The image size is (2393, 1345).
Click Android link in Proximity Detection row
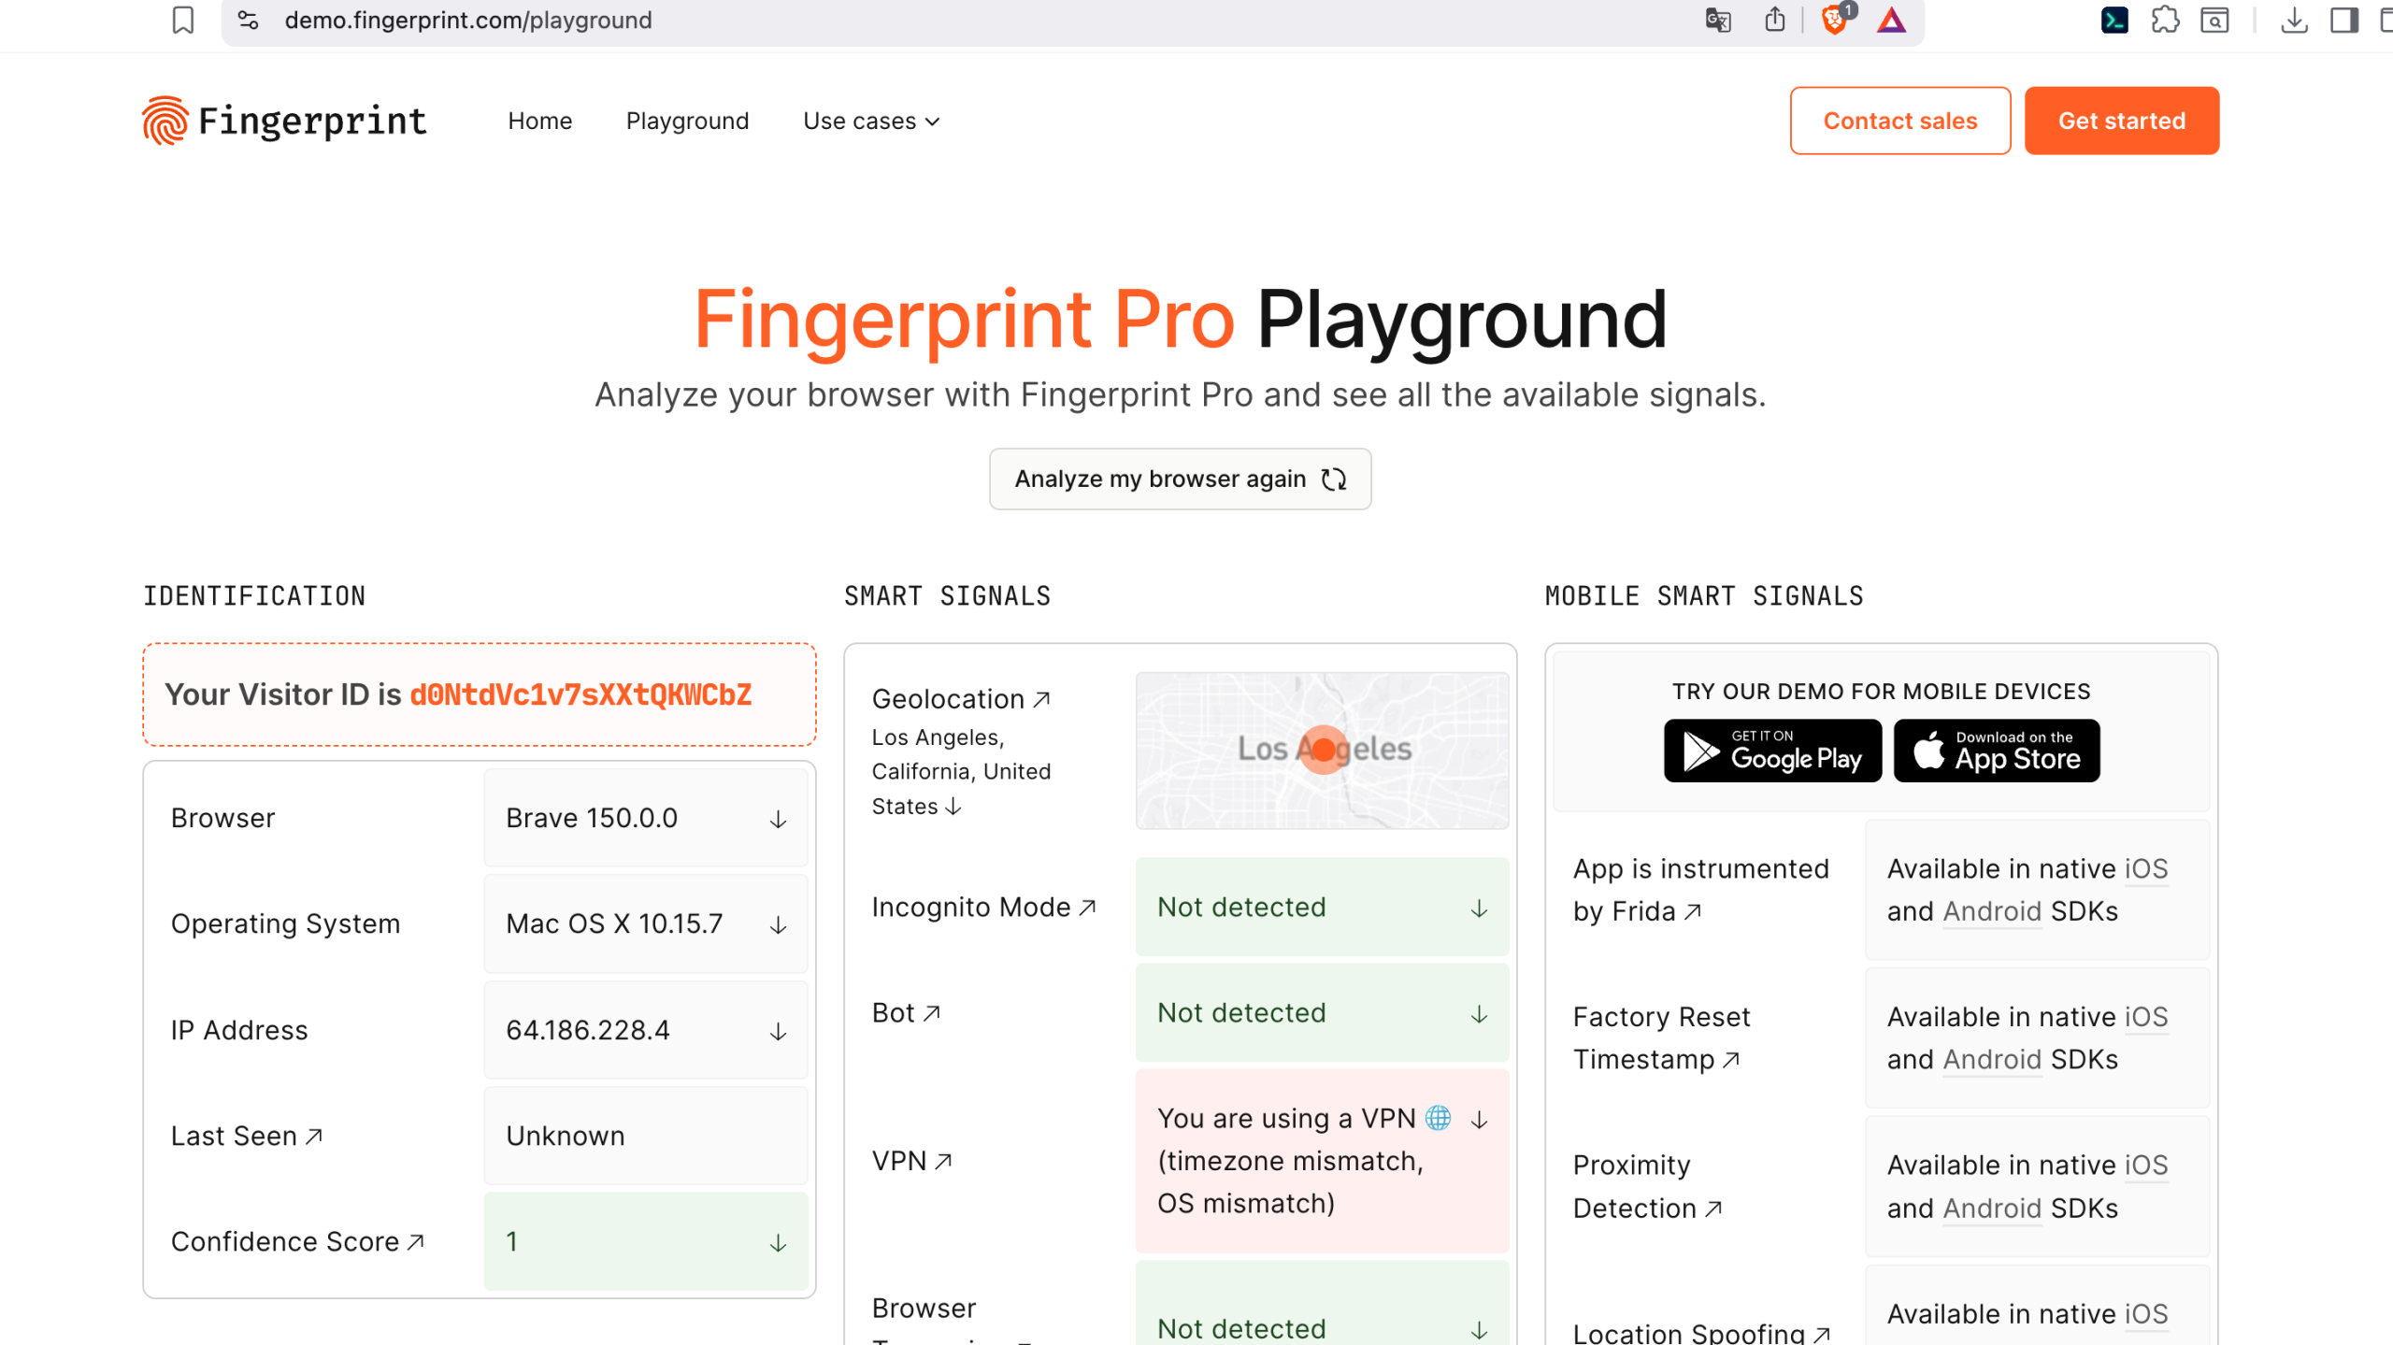point(1992,1209)
